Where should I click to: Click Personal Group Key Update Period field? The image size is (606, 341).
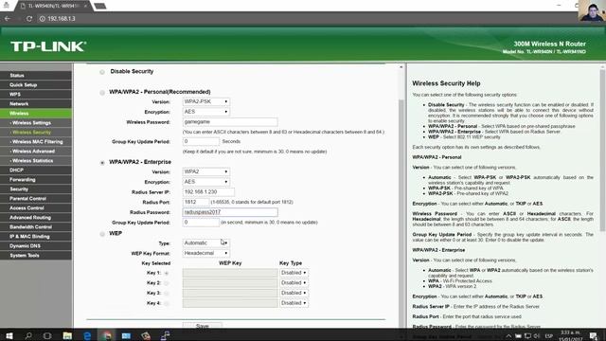click(201, 141)
